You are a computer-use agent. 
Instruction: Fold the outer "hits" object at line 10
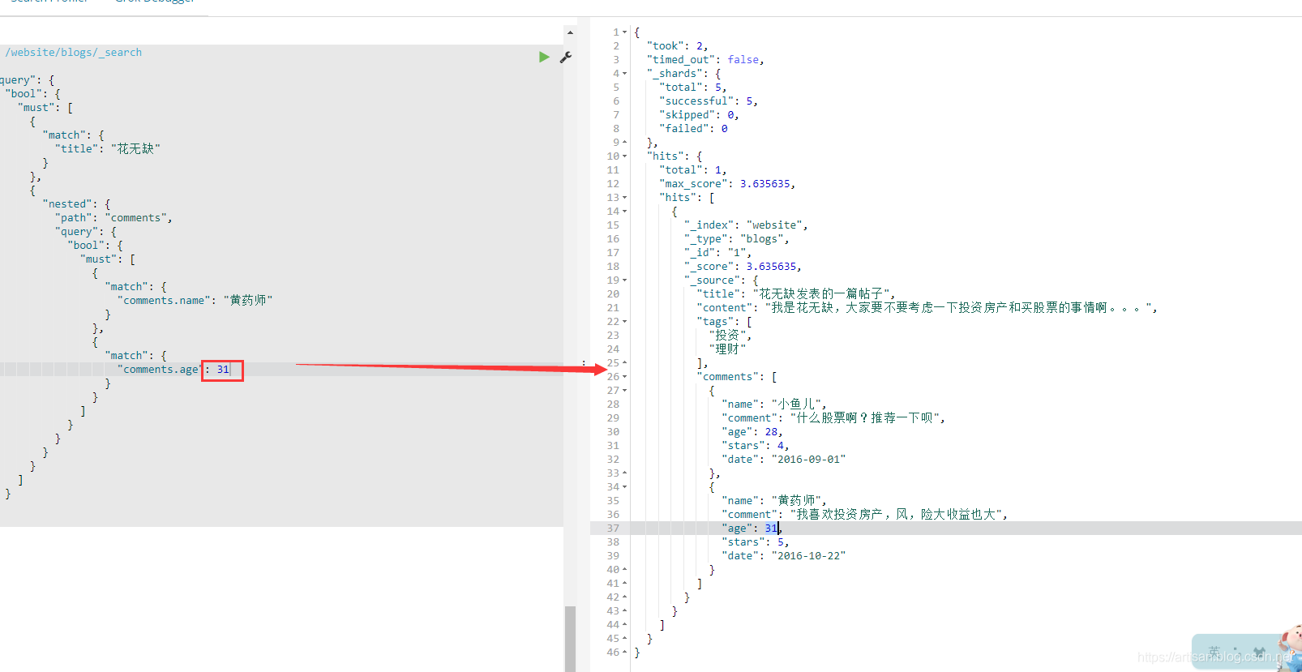624,156
